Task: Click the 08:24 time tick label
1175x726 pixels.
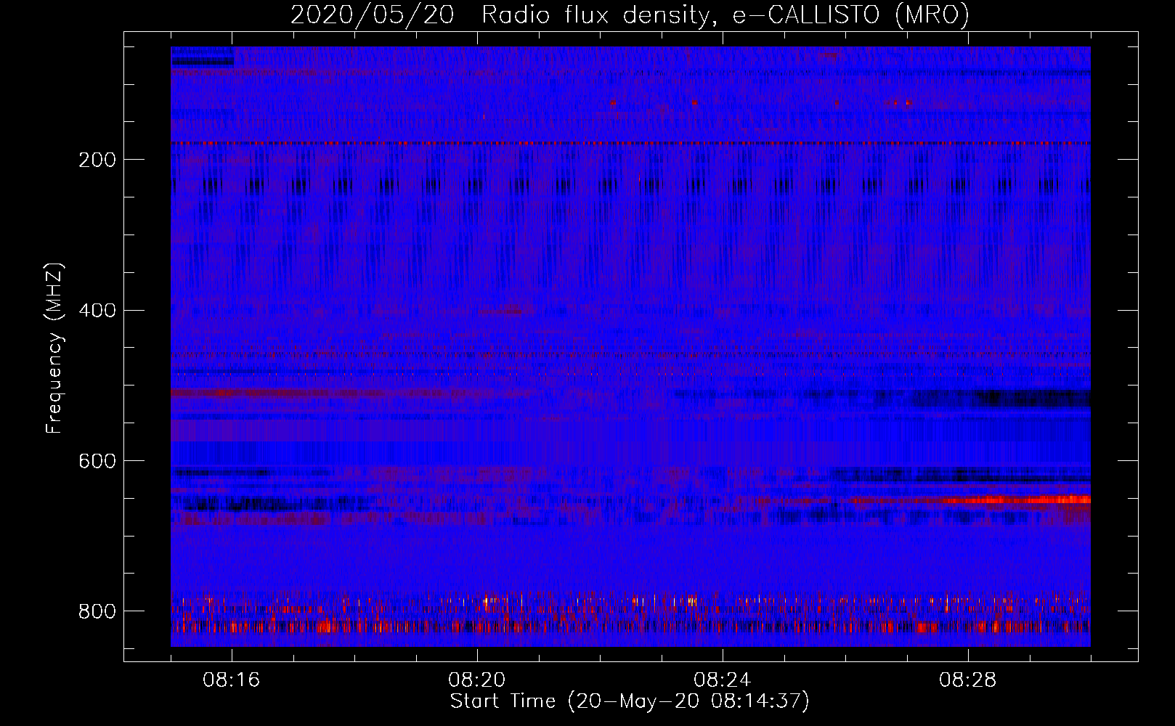Action: tap(723, 680)
